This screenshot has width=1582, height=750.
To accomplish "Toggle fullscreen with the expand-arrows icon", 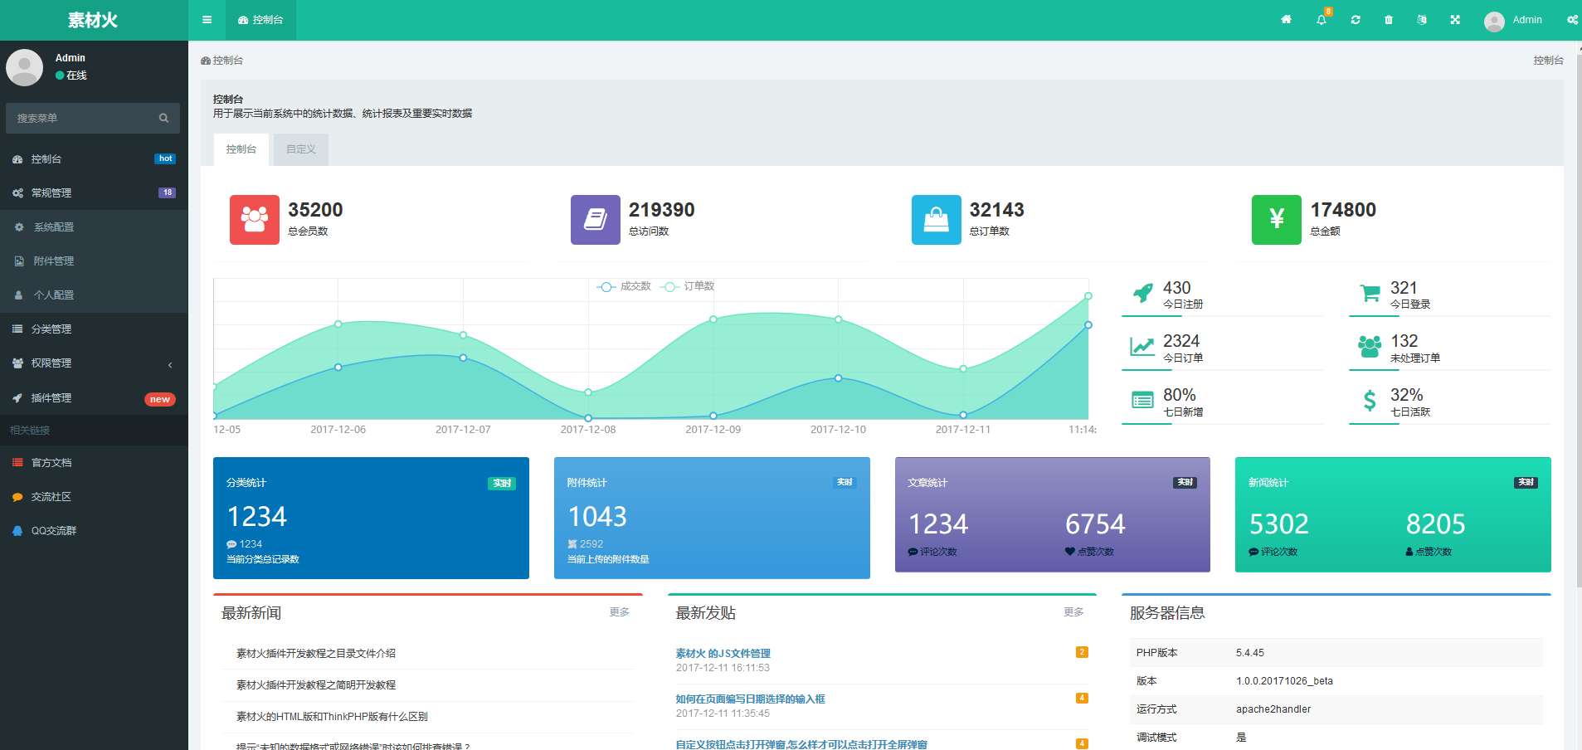I will (1455, 20).
